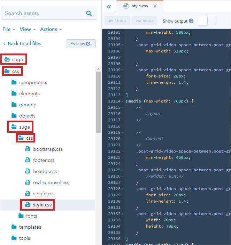Open the View dropdown menu
The image size is (231, 245).
pos(28,30)
